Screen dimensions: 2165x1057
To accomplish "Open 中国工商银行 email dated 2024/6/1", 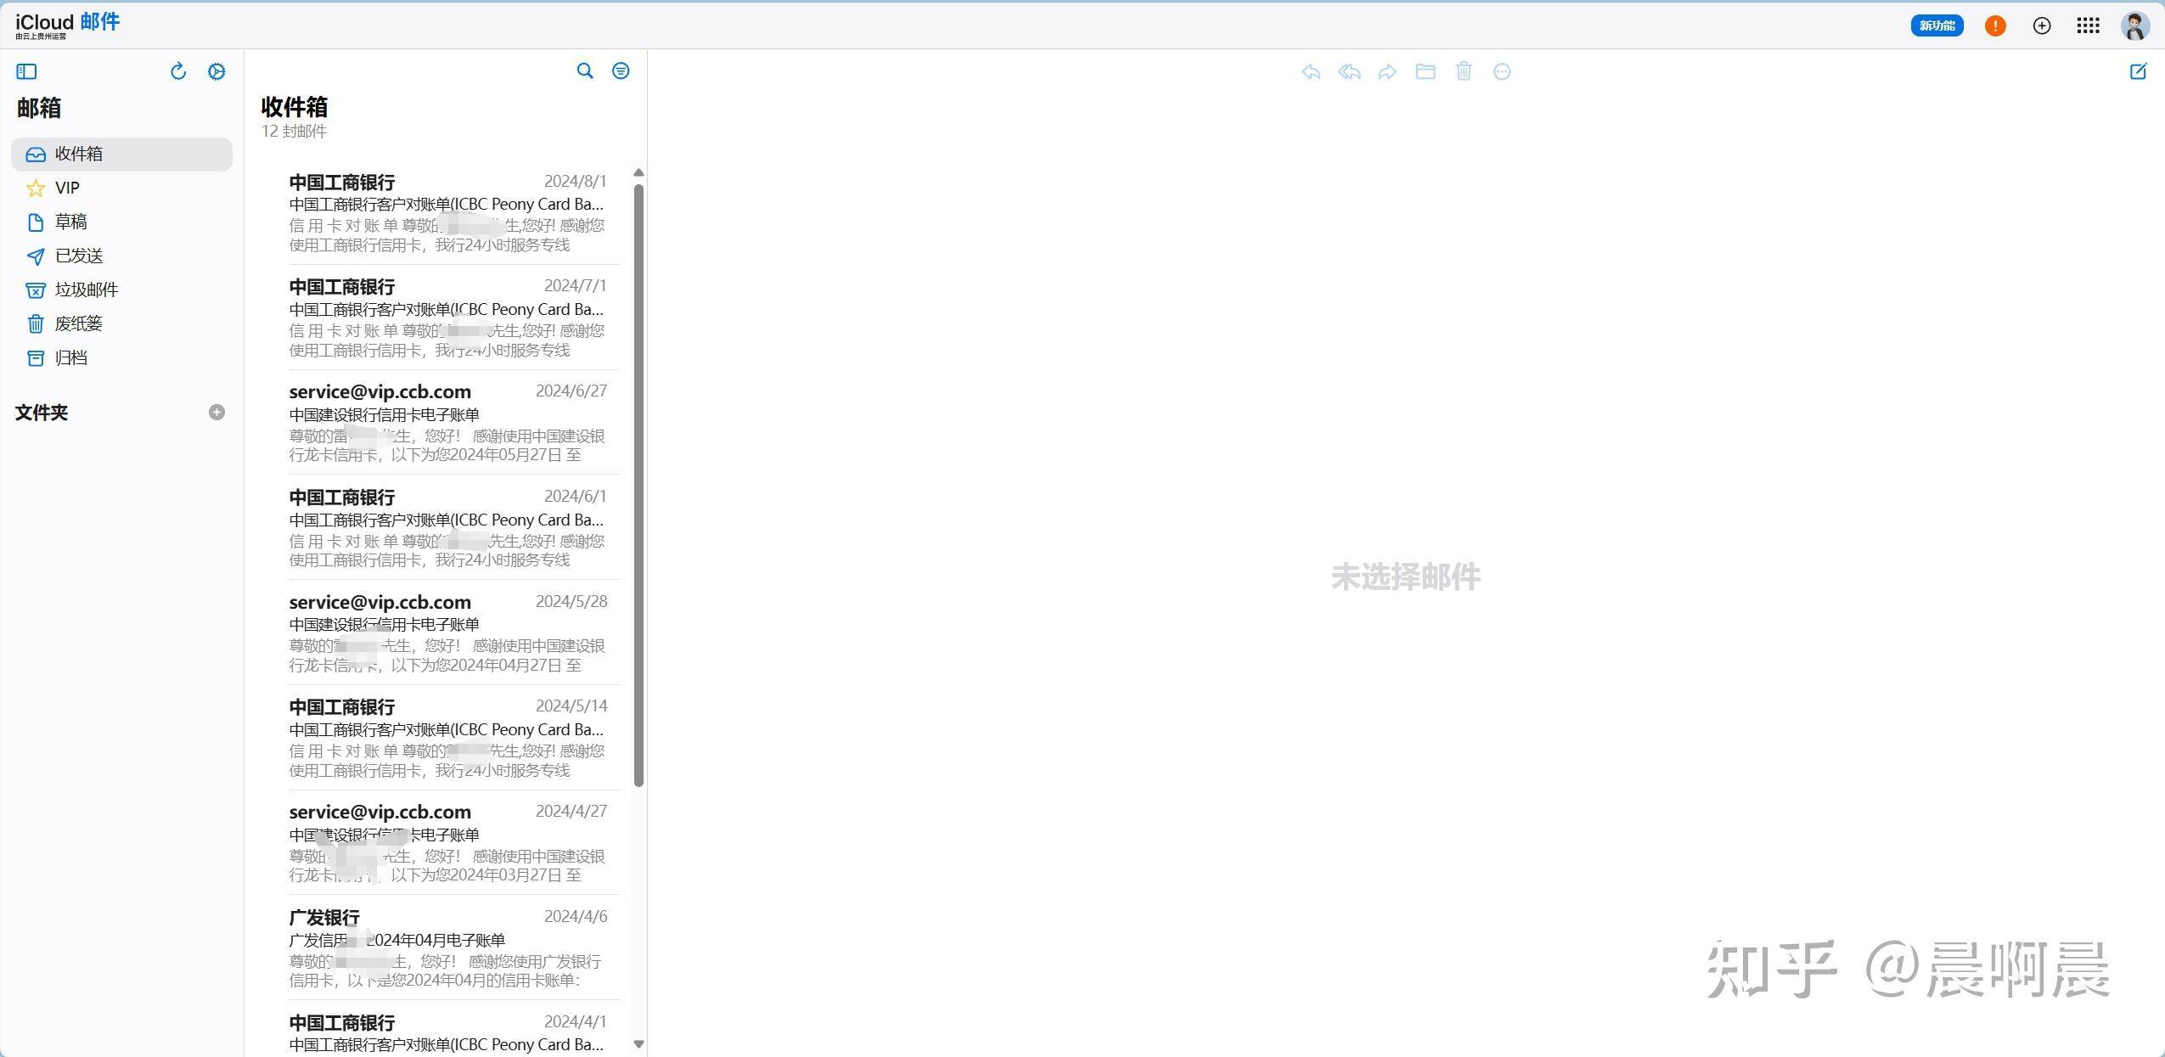I will click(x=447, y=527).
